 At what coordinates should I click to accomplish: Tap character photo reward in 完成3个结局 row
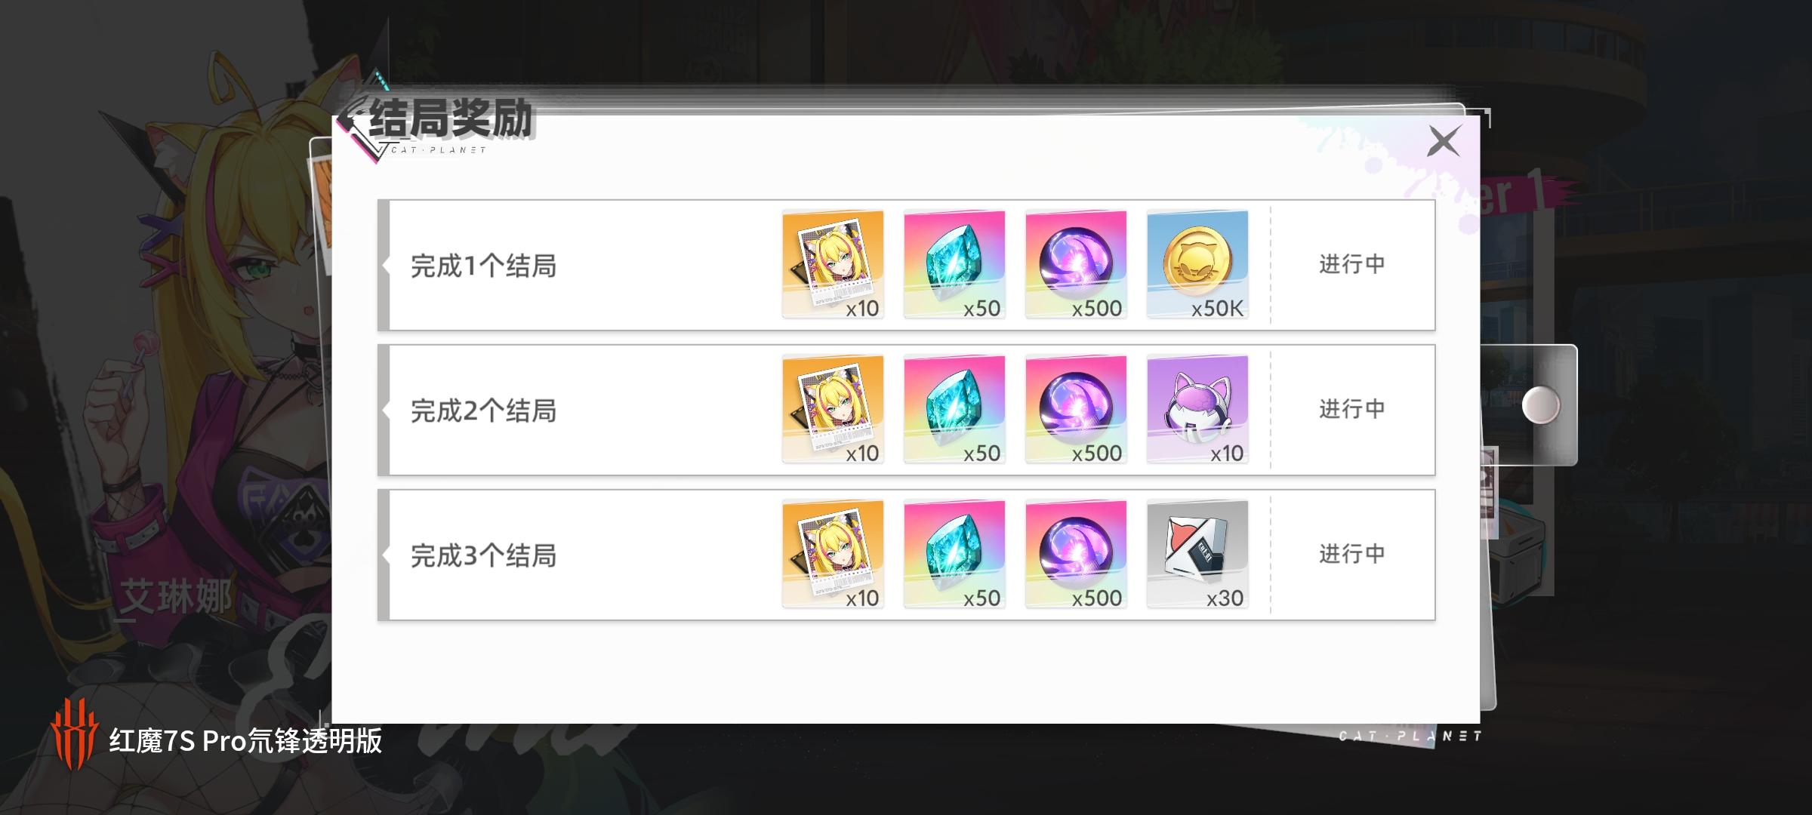click(833, 554)
